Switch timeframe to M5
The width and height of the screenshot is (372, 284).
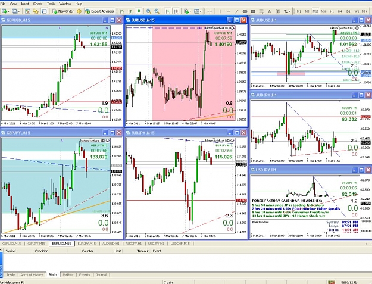[x=307, y=11]
